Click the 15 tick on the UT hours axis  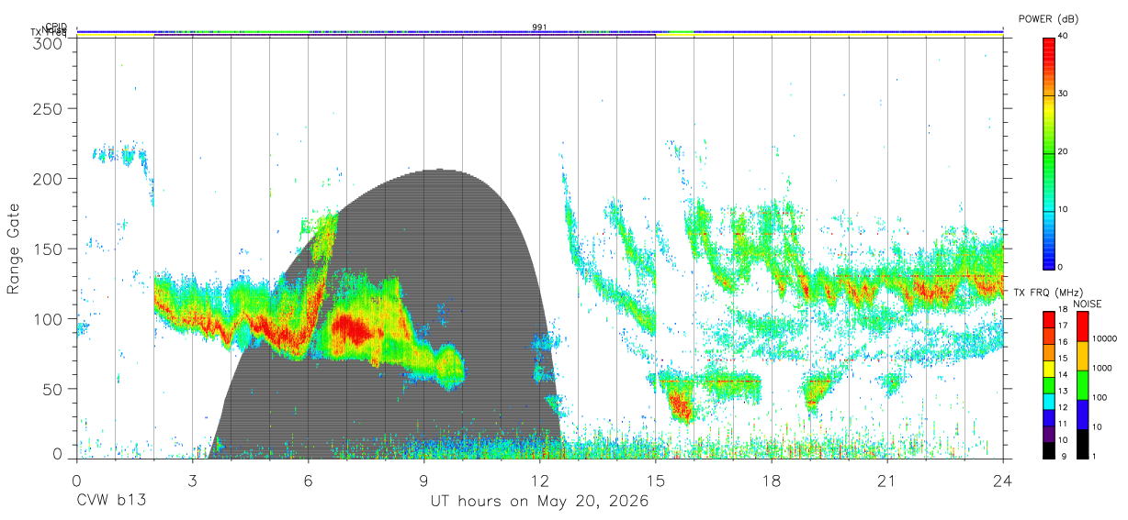point(656,481)
